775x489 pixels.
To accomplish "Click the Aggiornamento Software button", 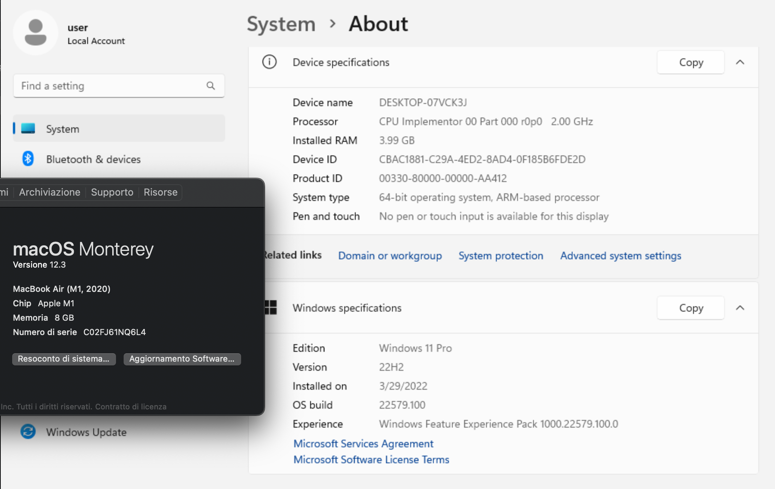I will point(182,359).
